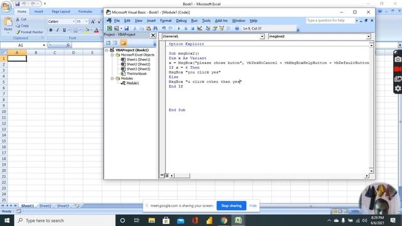Click the screen recorder camera screenshot icon
This screenshot has width=402, height=226.
click(398, 60)
